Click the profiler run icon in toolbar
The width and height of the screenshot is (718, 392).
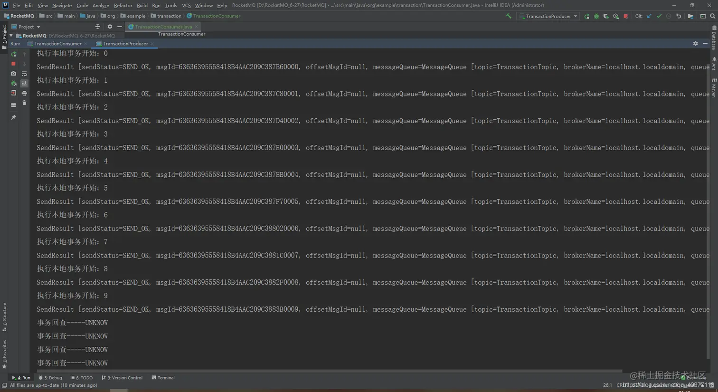tap(616, 16)
